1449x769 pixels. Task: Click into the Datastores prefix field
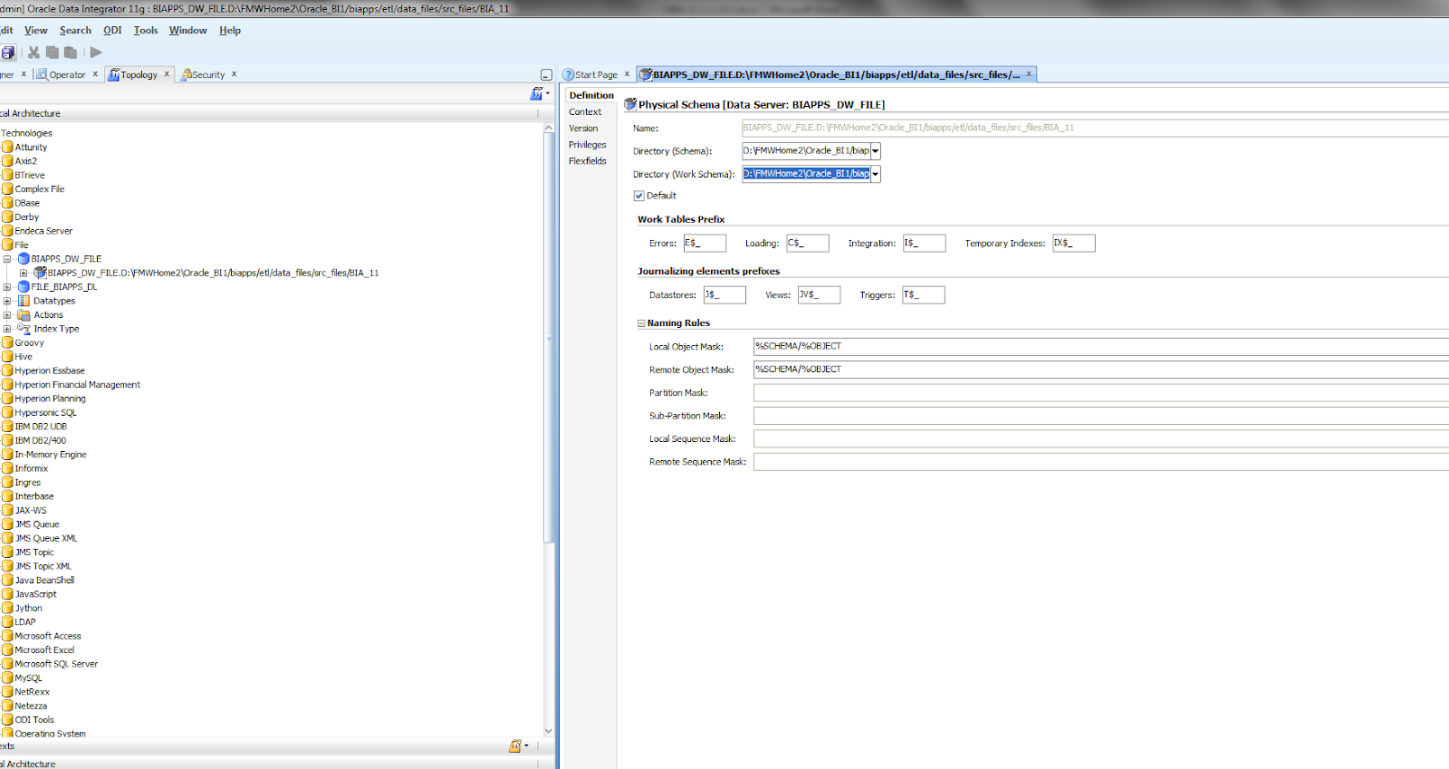point(724,294)
